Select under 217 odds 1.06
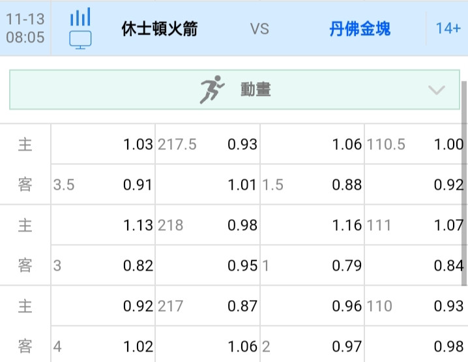Screen dimensions: 468x362 (x=242, y=347)
